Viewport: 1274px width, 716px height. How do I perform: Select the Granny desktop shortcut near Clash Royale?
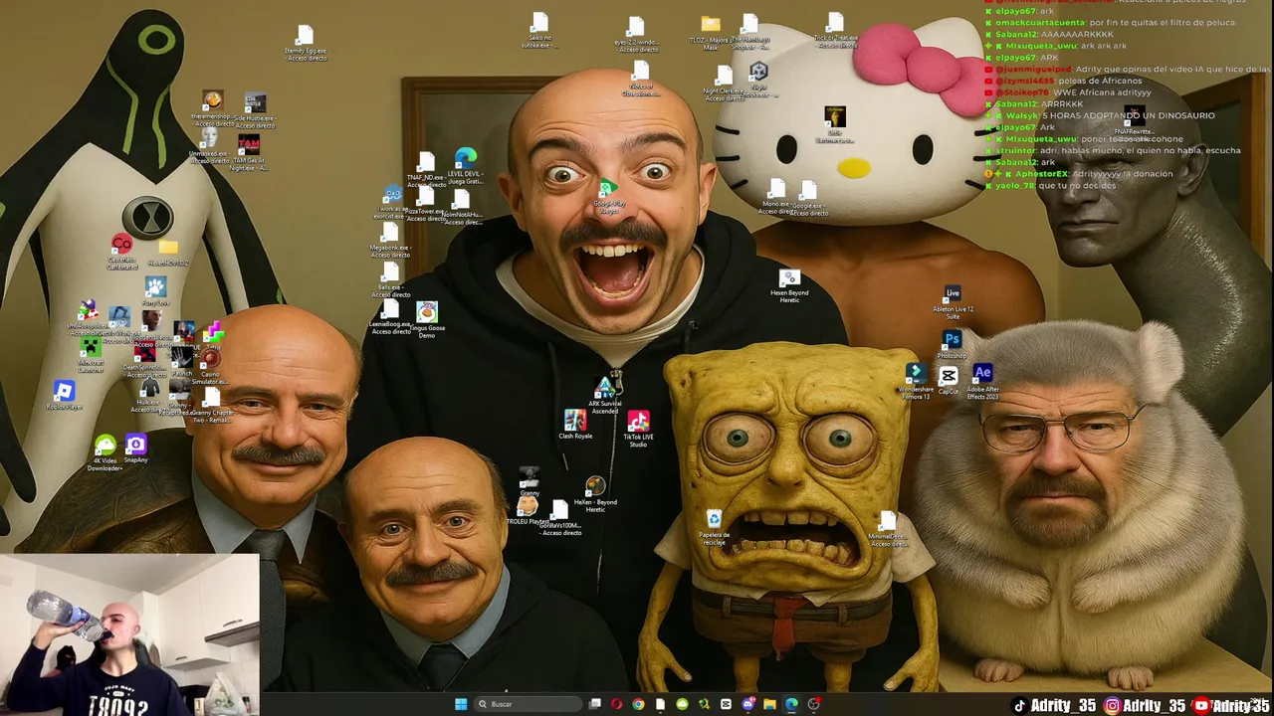(530, 477)
